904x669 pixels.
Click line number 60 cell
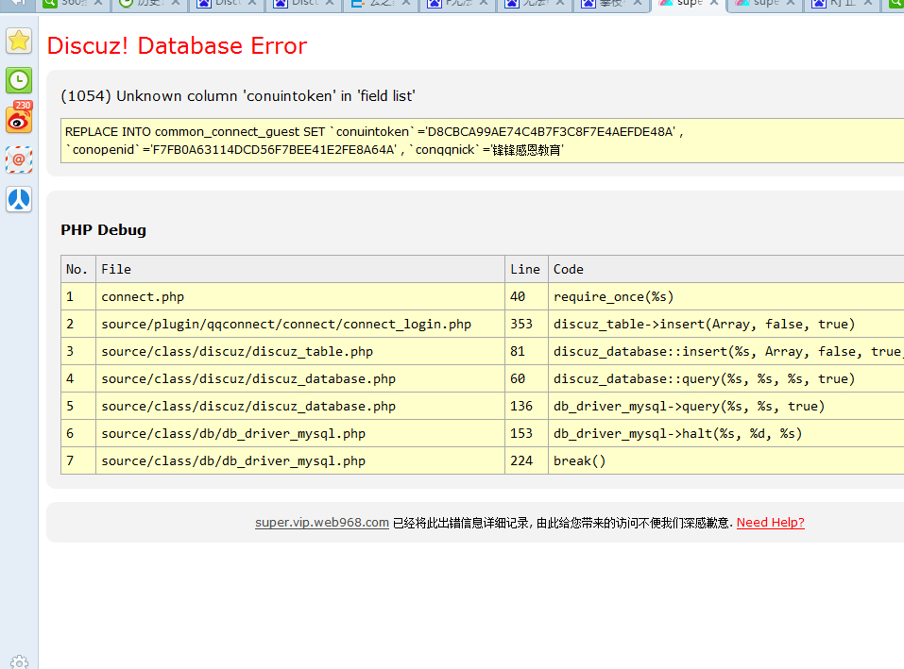point(526,378)
